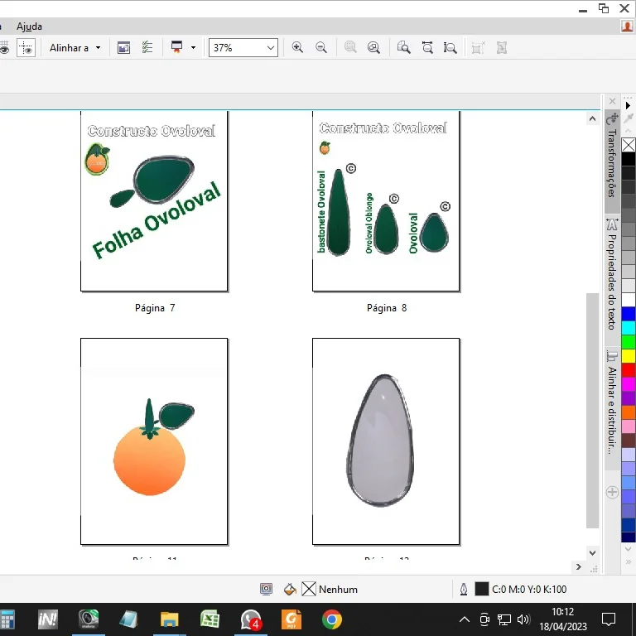Click the Zoom Out magnifier icon
Screen dimensions: 636x636
click(x=320, y=48)
